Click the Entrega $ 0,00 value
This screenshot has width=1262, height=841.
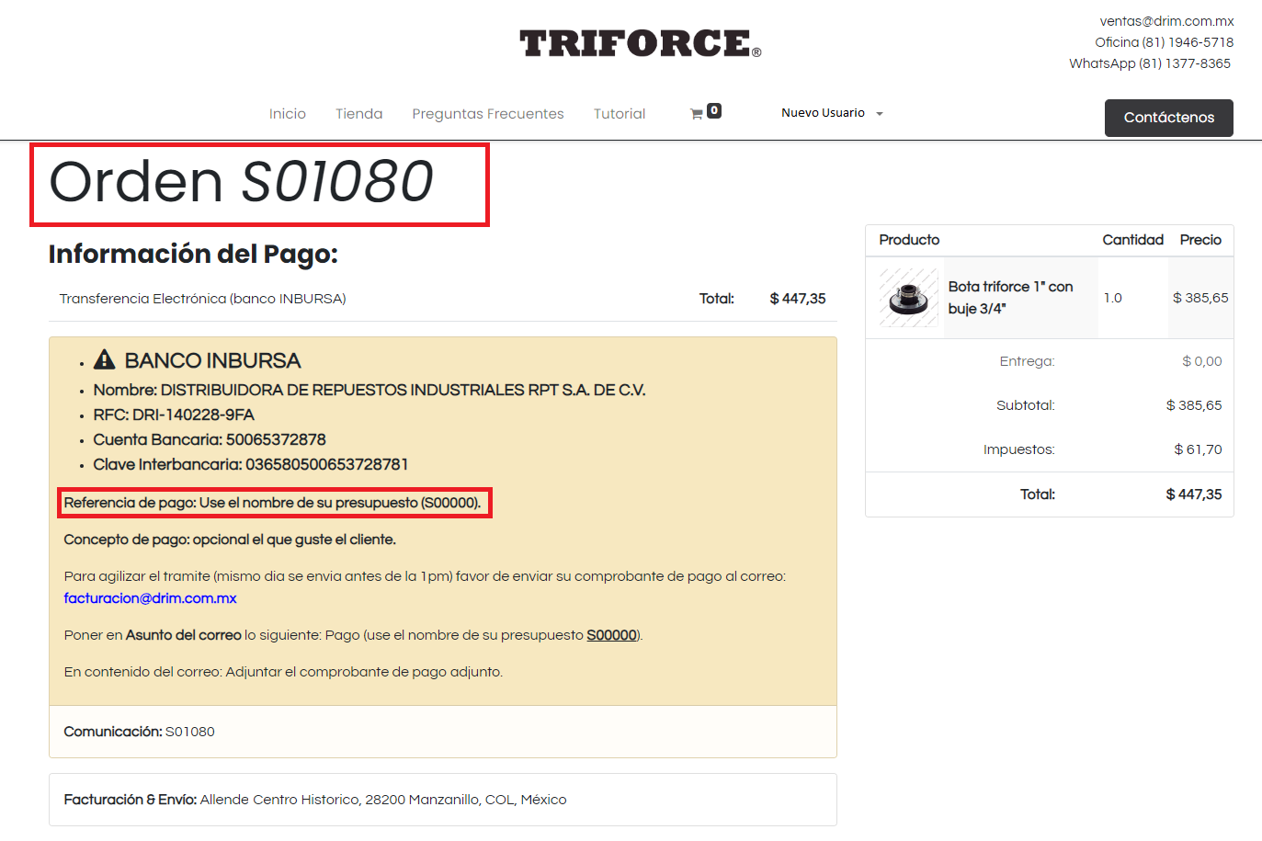1202,361
